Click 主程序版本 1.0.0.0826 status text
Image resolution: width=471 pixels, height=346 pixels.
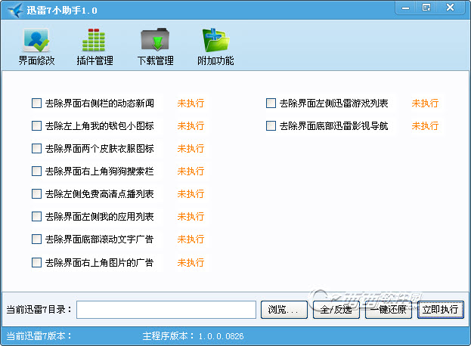(x=193, y=335)
